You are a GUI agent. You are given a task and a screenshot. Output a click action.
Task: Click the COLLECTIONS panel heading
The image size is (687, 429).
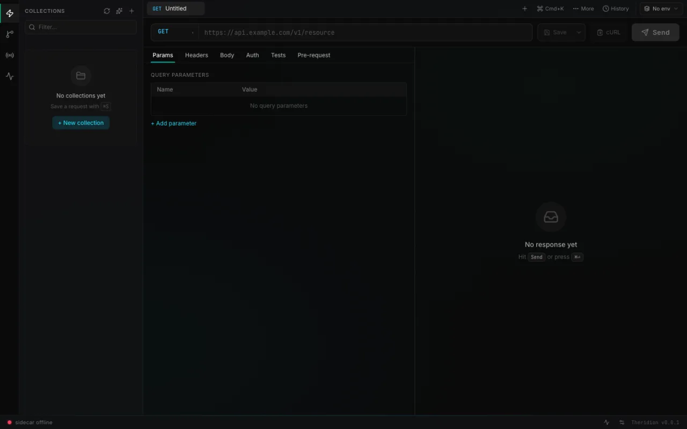tap(45, 11)
